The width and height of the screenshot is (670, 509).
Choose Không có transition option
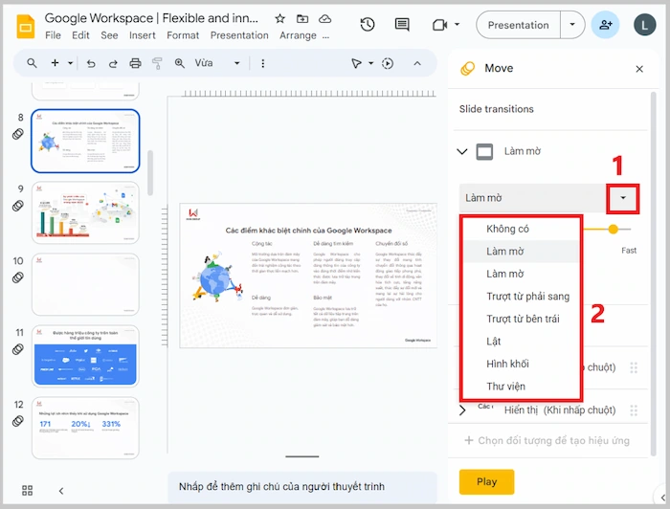click(x=522, y=229)
